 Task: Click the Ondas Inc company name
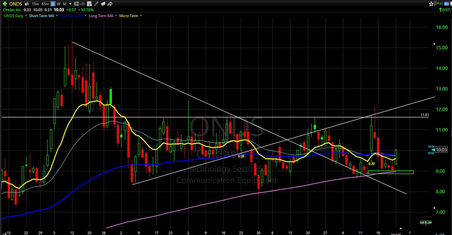pyautogui.click(x=12, y=10)
